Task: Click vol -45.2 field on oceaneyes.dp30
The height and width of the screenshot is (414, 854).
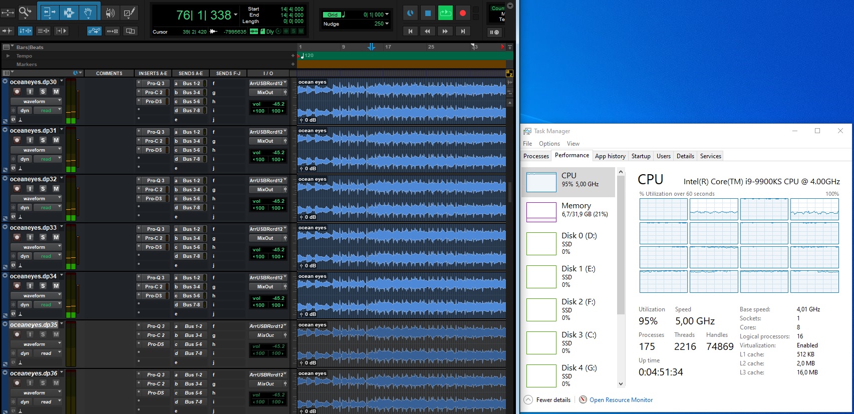Action: tap(268, 104)
